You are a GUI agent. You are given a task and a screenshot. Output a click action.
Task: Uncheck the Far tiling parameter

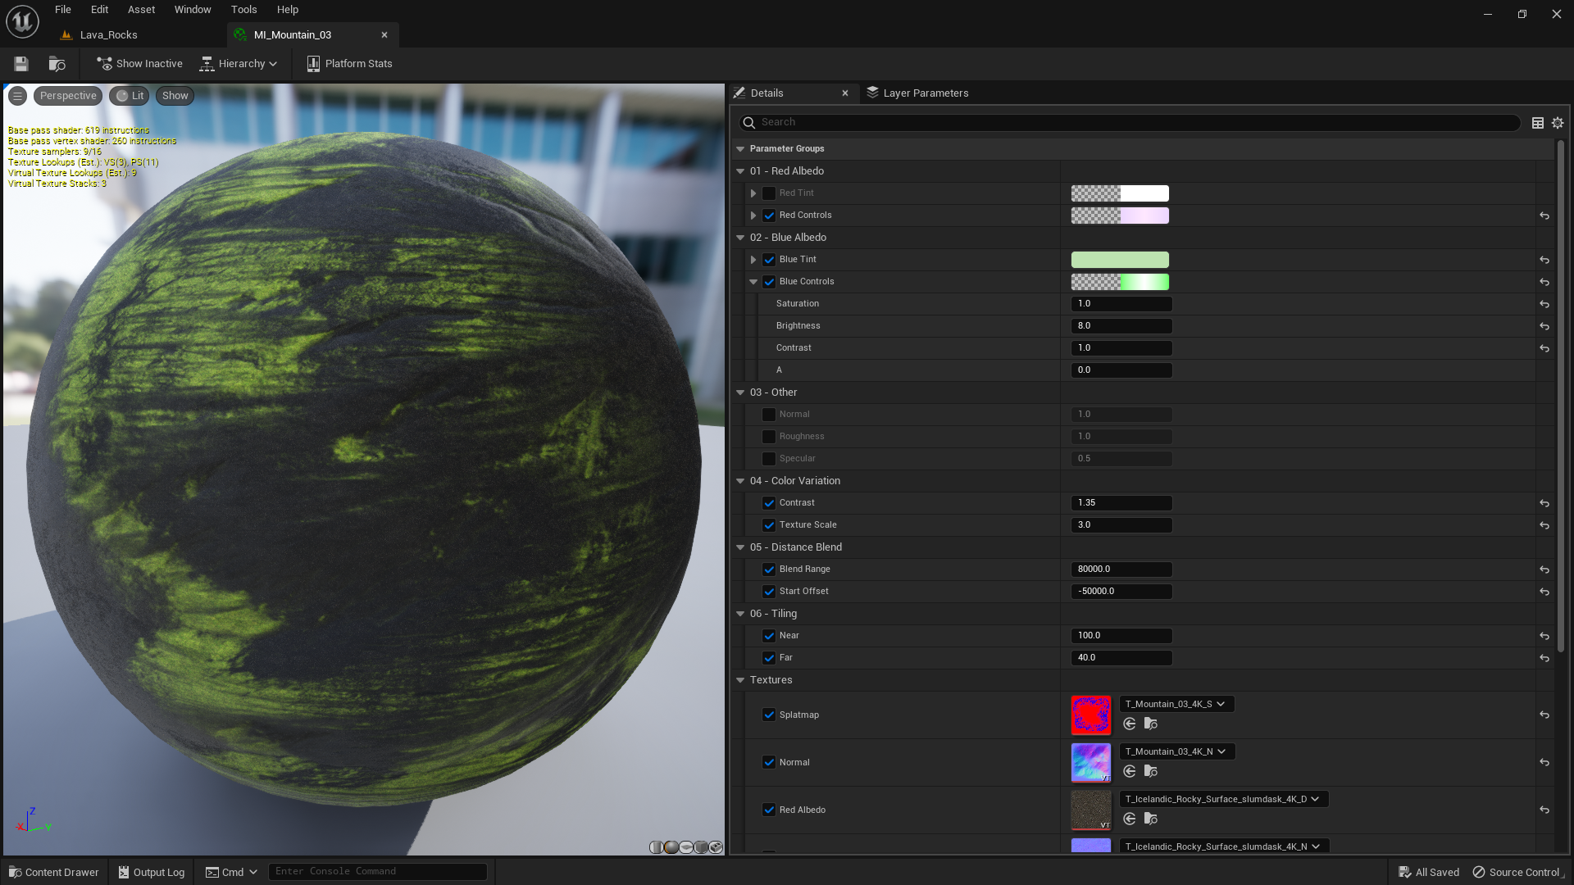(x=769, y=657)
